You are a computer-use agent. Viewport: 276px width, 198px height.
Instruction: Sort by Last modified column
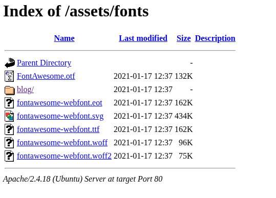coord(143,38)
